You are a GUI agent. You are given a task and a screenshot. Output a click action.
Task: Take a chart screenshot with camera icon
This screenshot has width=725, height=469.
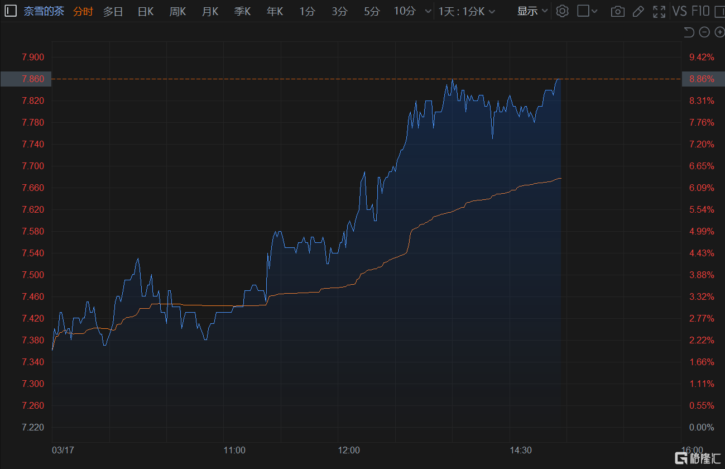click(x=617, y=11)
